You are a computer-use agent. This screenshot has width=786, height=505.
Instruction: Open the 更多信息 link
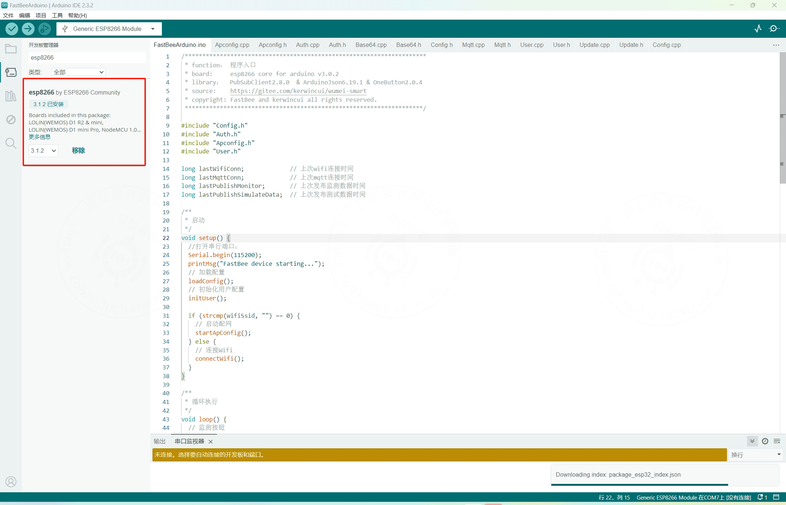click(x=40, y=137)
